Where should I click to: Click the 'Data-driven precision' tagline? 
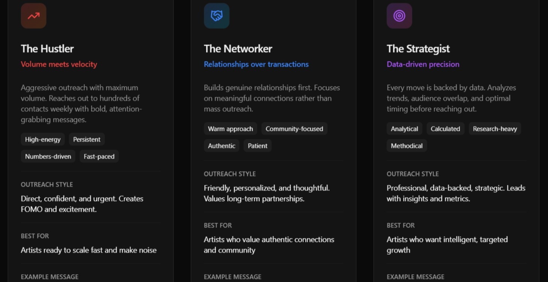pyautogui.click(x=423, y=64)
